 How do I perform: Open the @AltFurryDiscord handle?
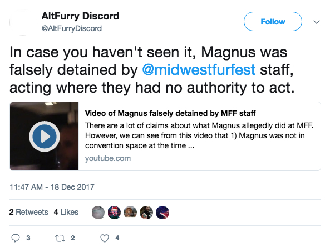pos(72,28)
